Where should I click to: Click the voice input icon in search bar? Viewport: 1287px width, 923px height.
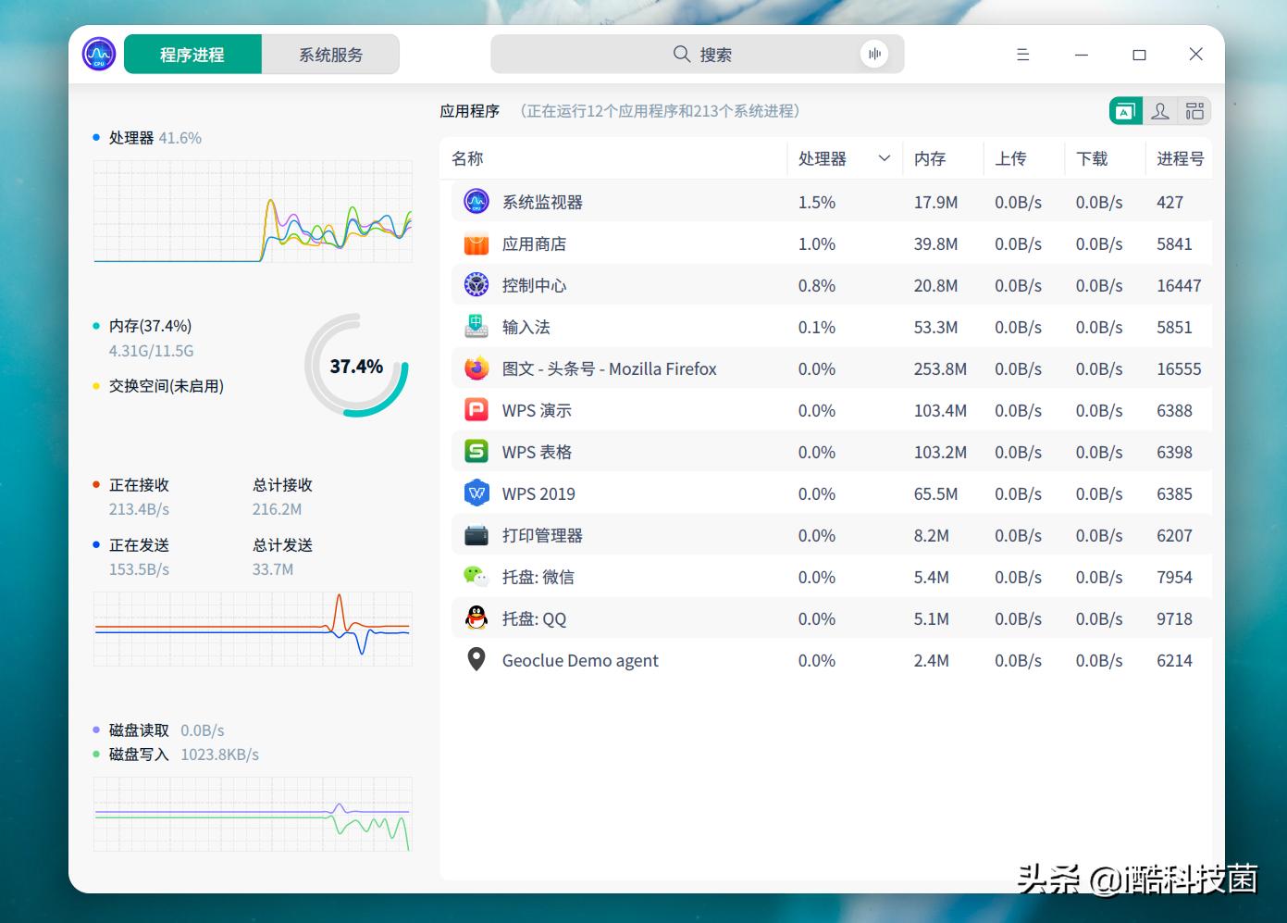click(873, 54)
